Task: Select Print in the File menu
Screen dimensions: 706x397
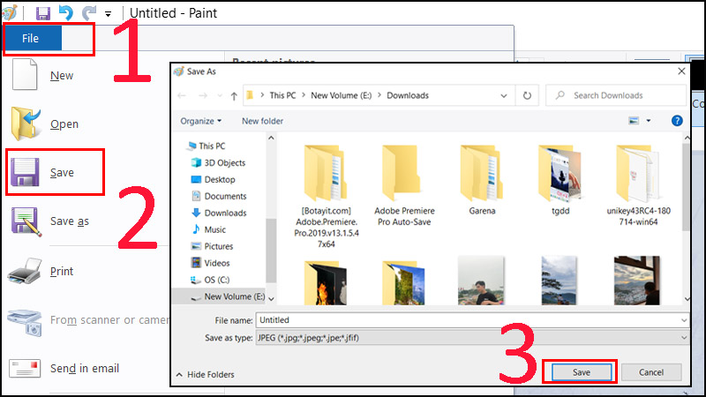Action: pos(62,272)
